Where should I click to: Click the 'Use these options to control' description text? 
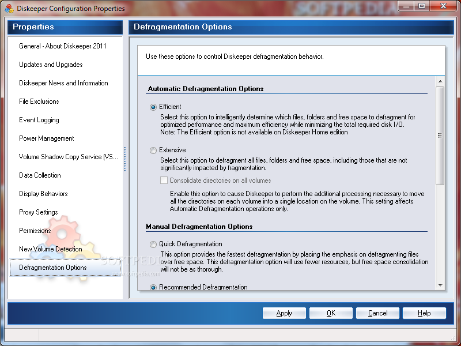(x=235, y=57)
